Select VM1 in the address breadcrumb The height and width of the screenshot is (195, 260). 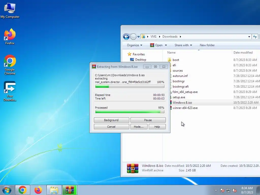(x=153, y=37)
